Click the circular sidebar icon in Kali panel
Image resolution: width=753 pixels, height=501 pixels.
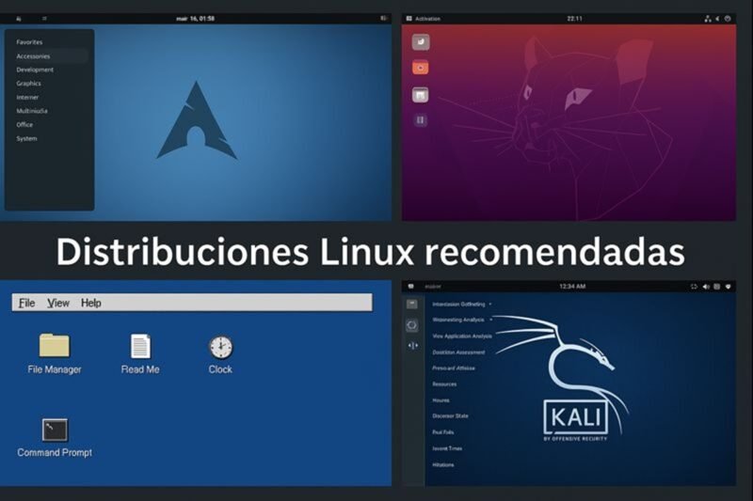[412, 325]
